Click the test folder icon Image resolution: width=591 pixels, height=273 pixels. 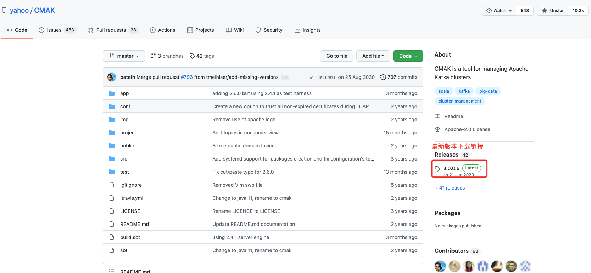(112, 172)
